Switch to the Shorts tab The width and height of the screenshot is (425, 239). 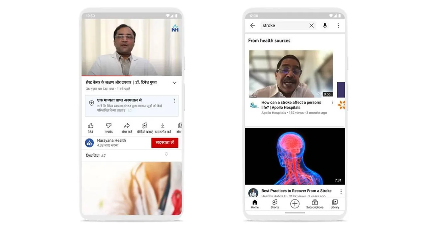(275, 204)
